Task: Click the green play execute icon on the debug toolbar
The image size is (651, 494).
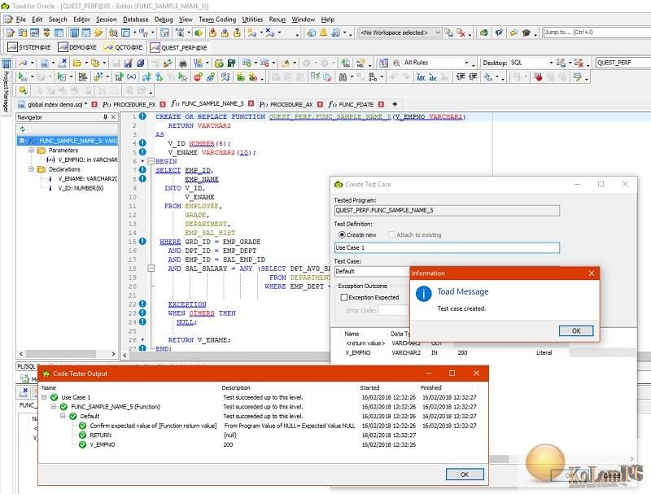Action: tap(22, 77)
